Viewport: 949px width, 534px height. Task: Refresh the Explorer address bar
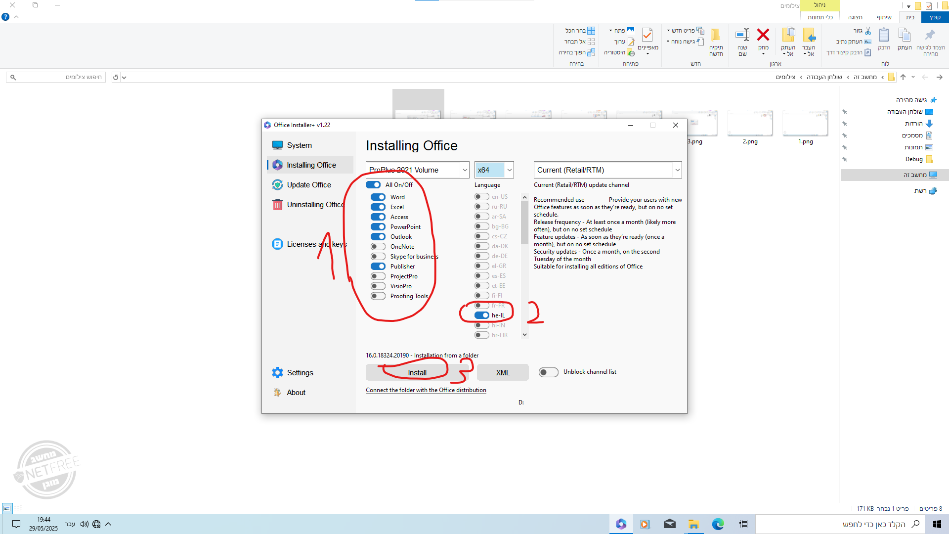tap(116, 77)
